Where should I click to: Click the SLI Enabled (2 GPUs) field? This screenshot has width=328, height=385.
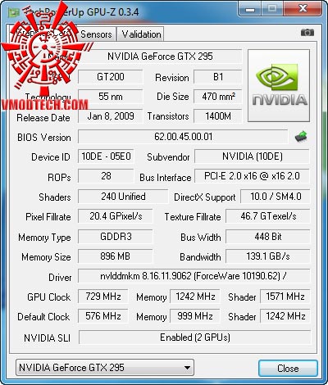(195, 337)
